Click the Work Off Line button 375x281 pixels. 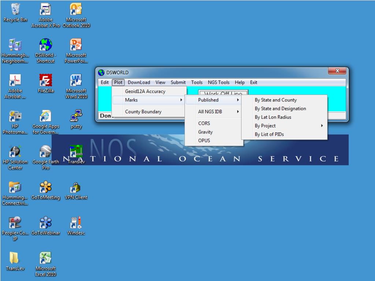[x=223, y=93]
